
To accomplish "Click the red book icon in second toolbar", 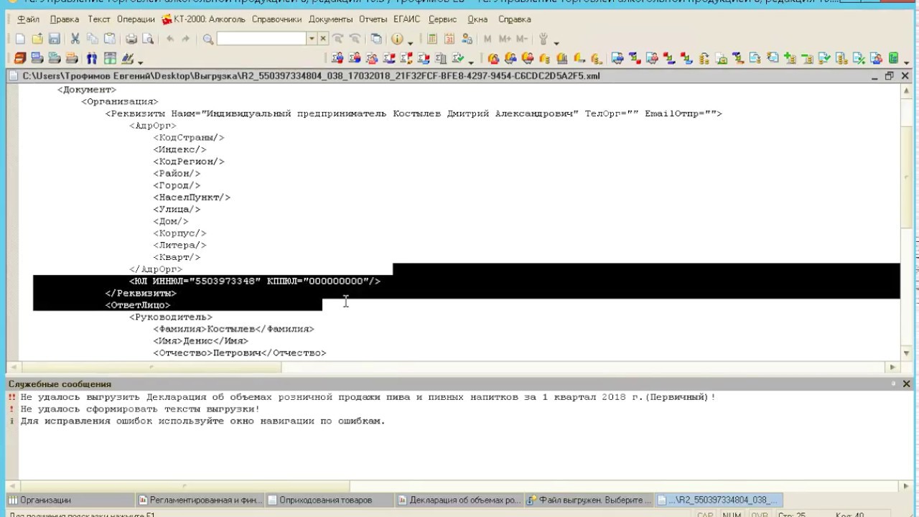I will coord(20,58).
